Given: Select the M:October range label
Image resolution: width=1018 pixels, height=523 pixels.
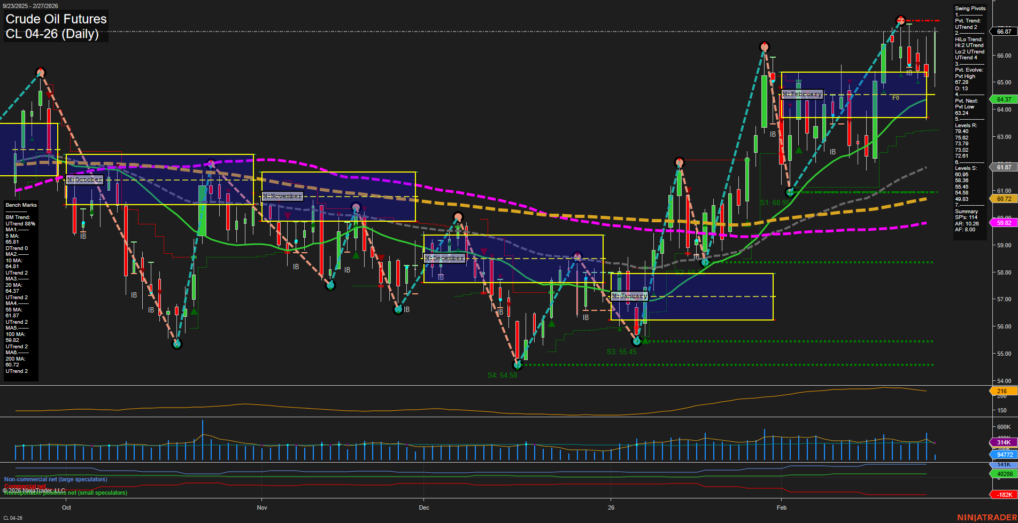Looking at the screenshot, I should (83, 179).
